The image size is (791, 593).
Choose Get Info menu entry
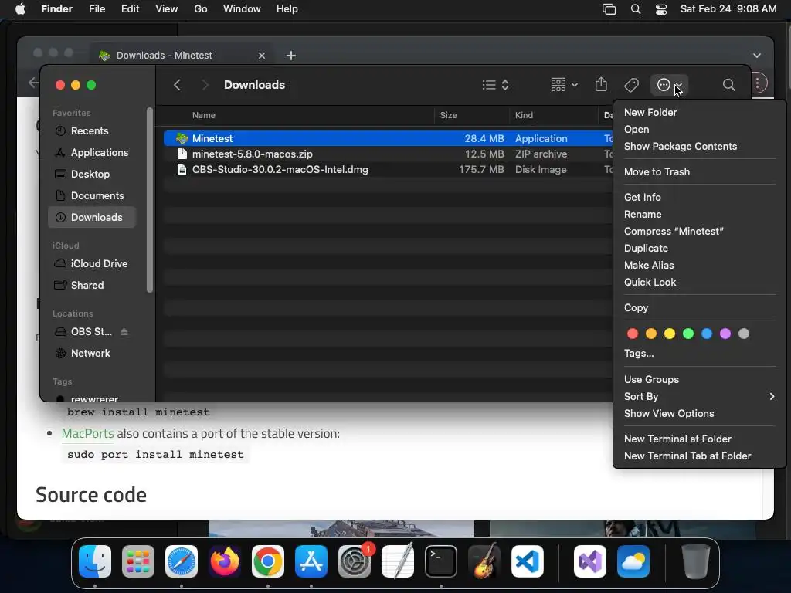click(699, 197)
